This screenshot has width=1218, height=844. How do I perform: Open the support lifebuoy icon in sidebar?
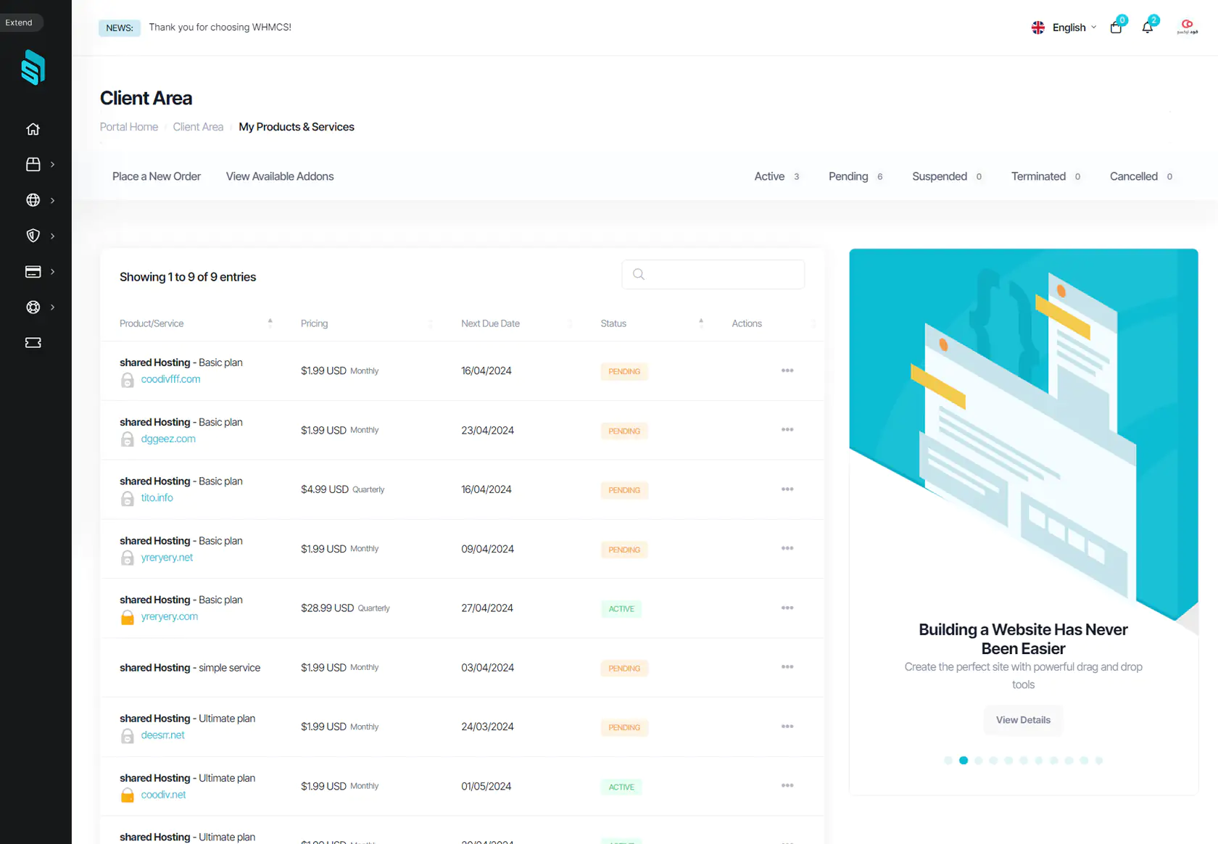coord(33,307)
